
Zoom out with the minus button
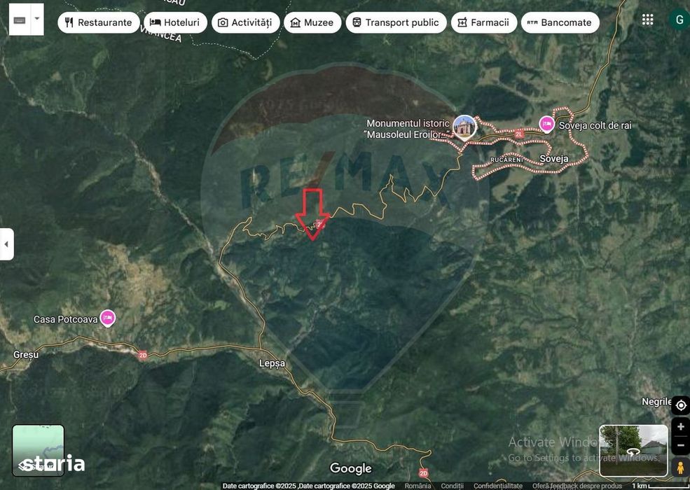point(681,446)
